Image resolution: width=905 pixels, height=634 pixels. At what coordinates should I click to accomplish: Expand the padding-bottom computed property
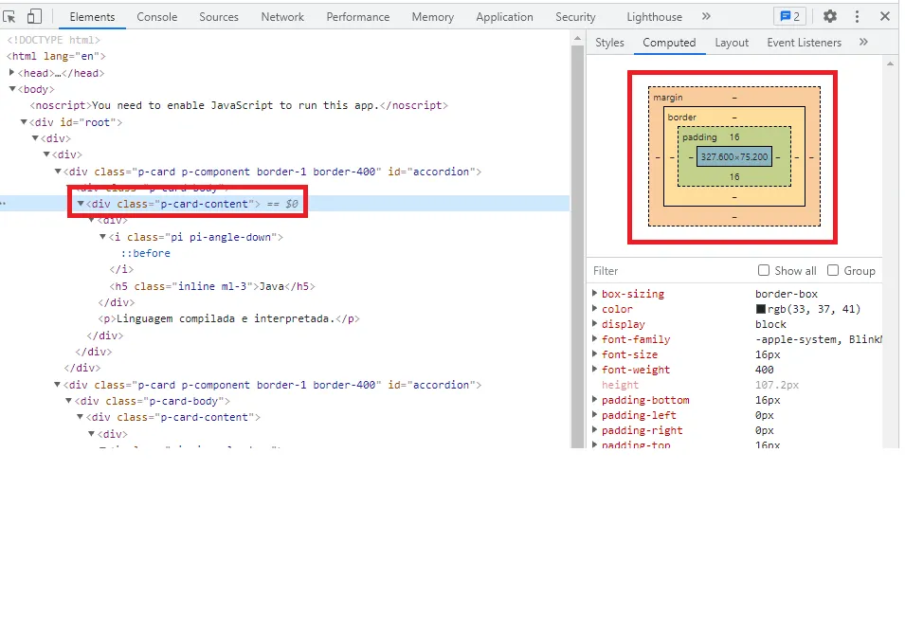[x=594, y=399]
